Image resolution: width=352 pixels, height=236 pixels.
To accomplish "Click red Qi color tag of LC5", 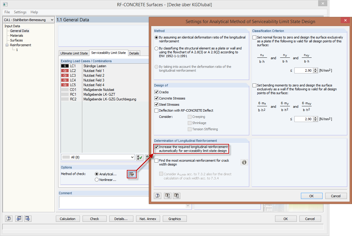I will pyautogui.click(x=65, y=85).
